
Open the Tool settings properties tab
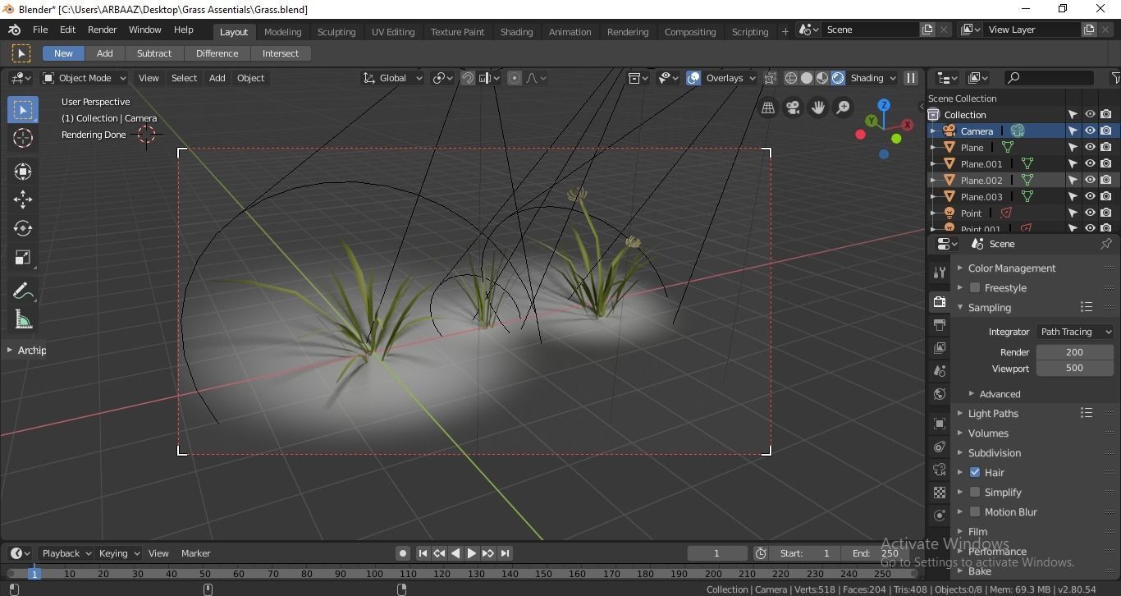point(940,273)
